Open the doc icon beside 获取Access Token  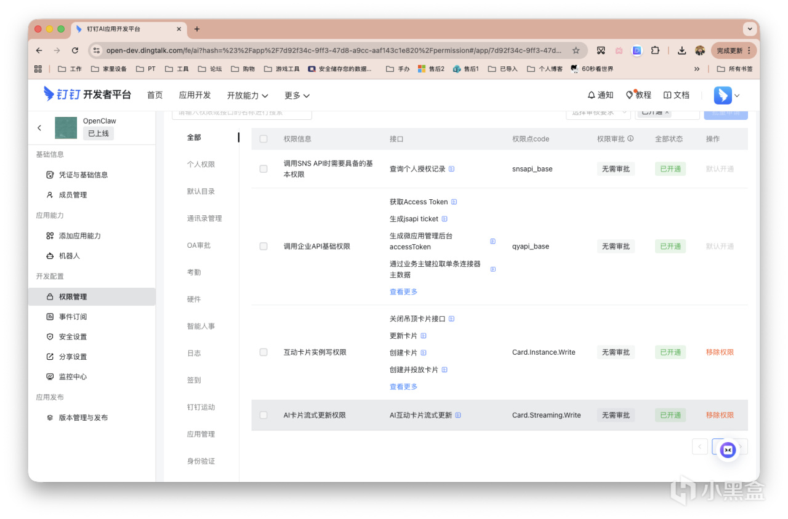454,202
